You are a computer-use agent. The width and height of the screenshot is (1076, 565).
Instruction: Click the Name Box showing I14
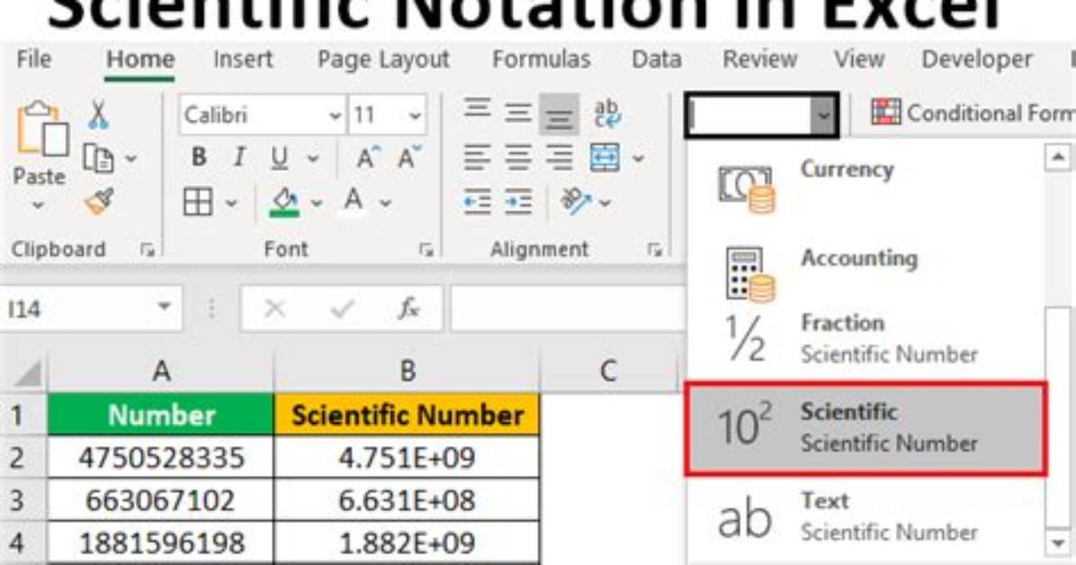point(91,309)
